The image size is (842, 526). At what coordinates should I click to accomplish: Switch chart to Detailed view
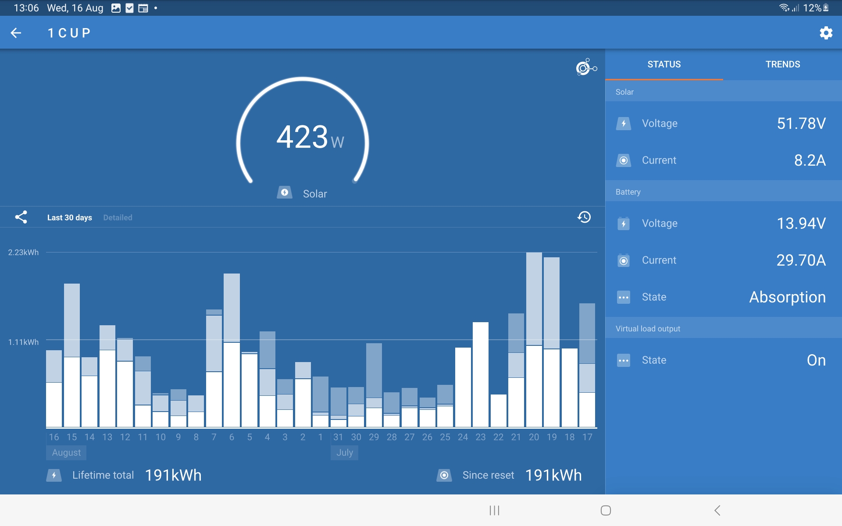tap(118, 217)
